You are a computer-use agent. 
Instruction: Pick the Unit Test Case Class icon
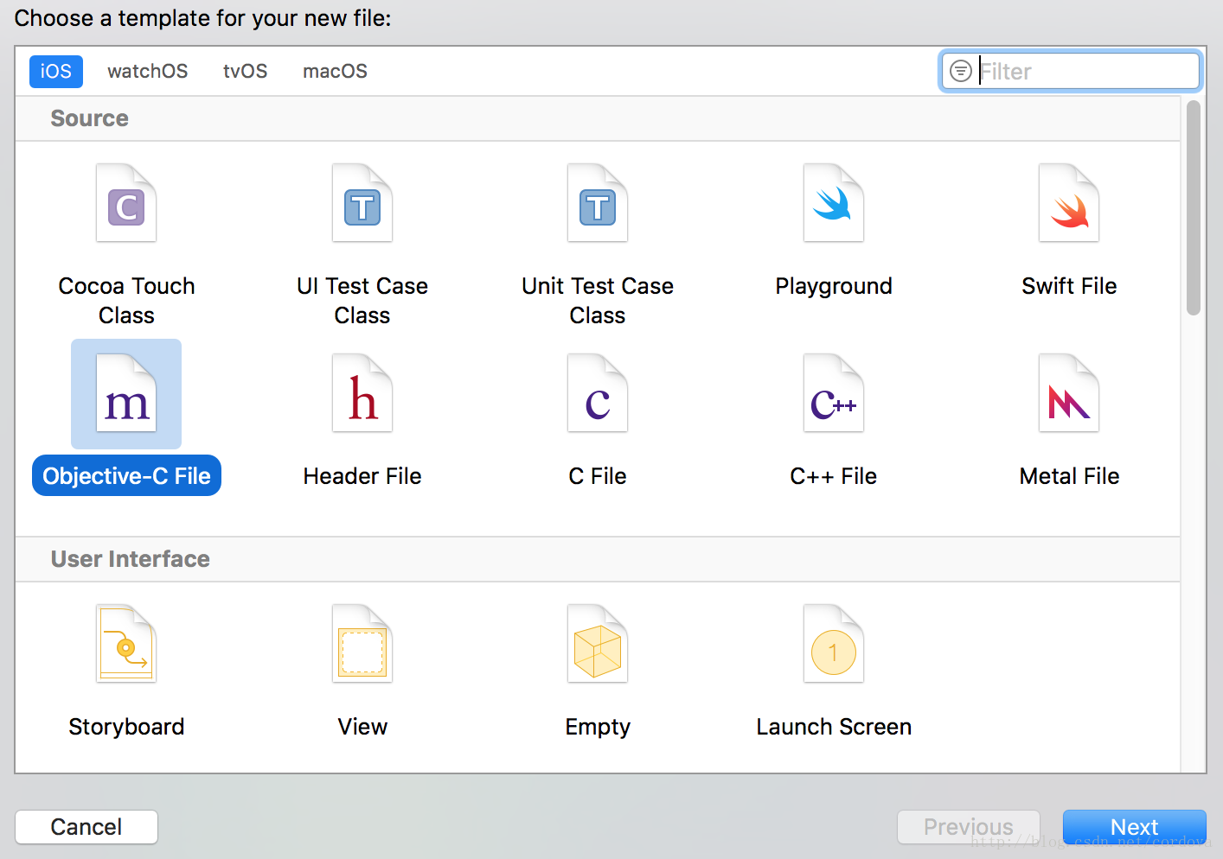[598, 204]
